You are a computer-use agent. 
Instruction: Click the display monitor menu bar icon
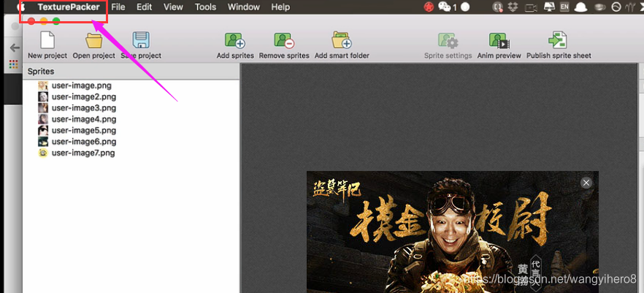tap(549, 7)
